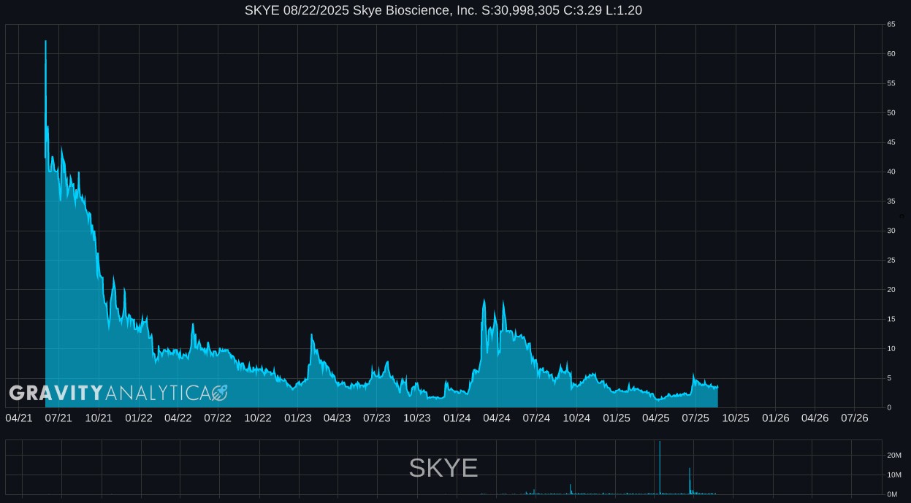Select the 60 price axis label
Screen dimensions: 911x503
coord(891,54)
